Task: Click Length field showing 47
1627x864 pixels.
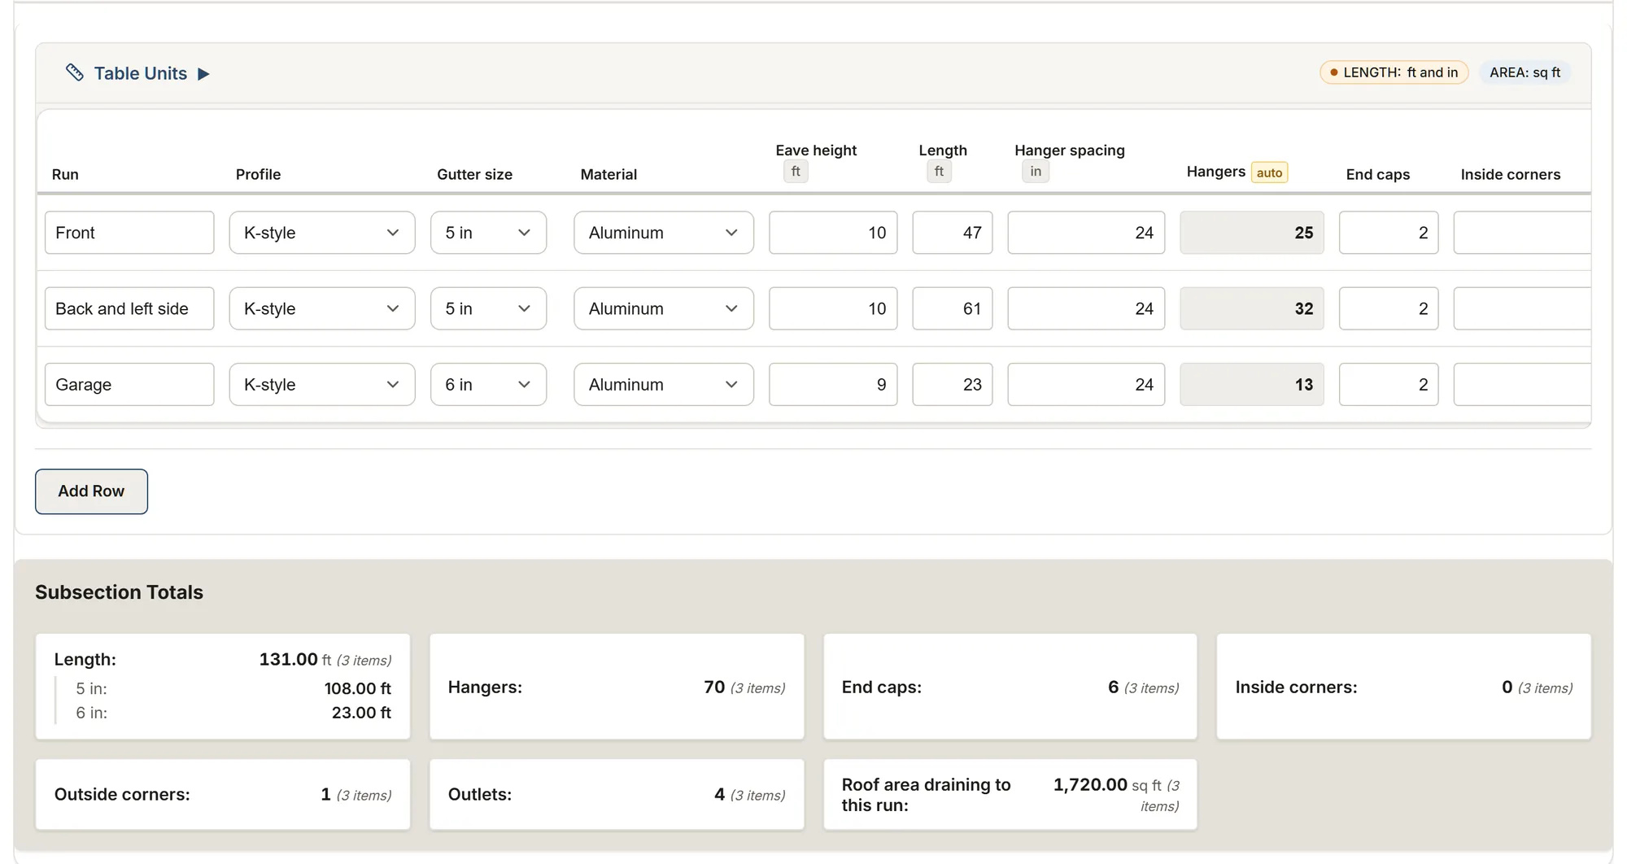Action: [953, 233]
